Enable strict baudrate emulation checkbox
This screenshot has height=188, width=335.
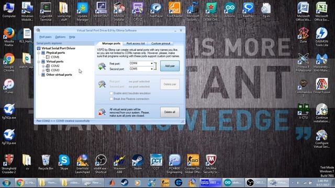[x=111, y=93]
